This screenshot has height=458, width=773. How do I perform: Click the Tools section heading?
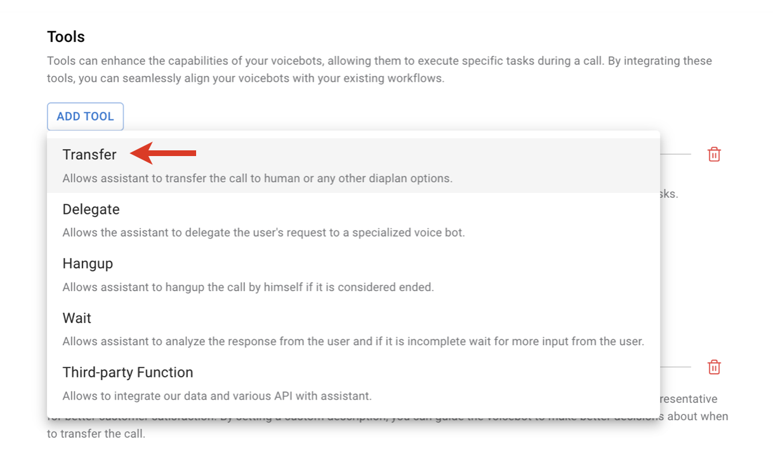point(66,37)
